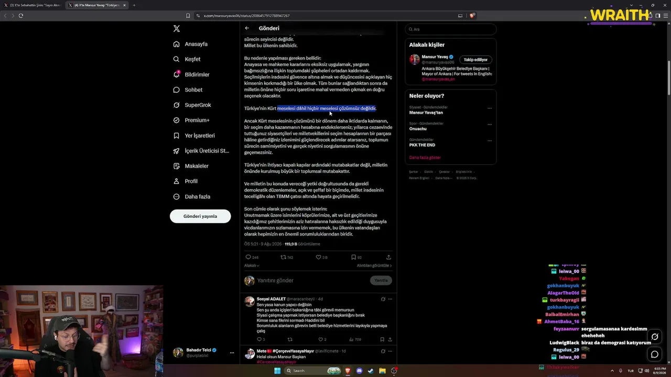Open File Explorer from the taskbar
The width and height of the screenshot is (671, 377).
click(382, 371)
